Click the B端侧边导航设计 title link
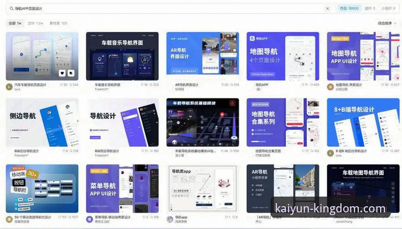The width and height of the screenshot is (402, 229). 107,151
